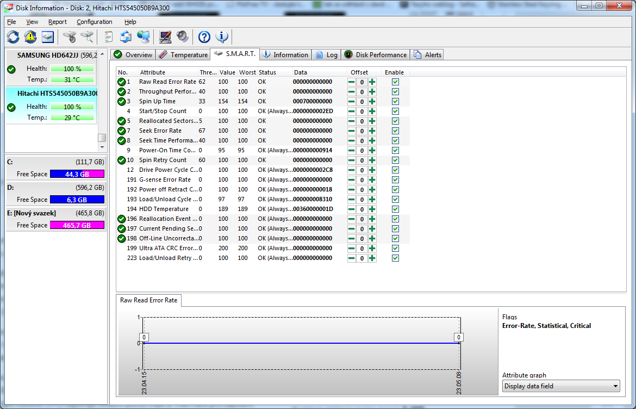
Task: Click the green health checkmark of Hitachi disk
Action: pyautogui.click(x=11, y=108)
